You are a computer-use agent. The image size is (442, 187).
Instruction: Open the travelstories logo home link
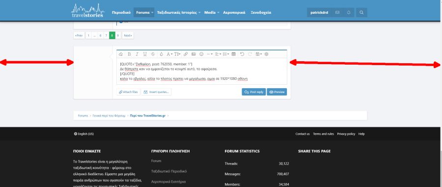pos(88,11)
